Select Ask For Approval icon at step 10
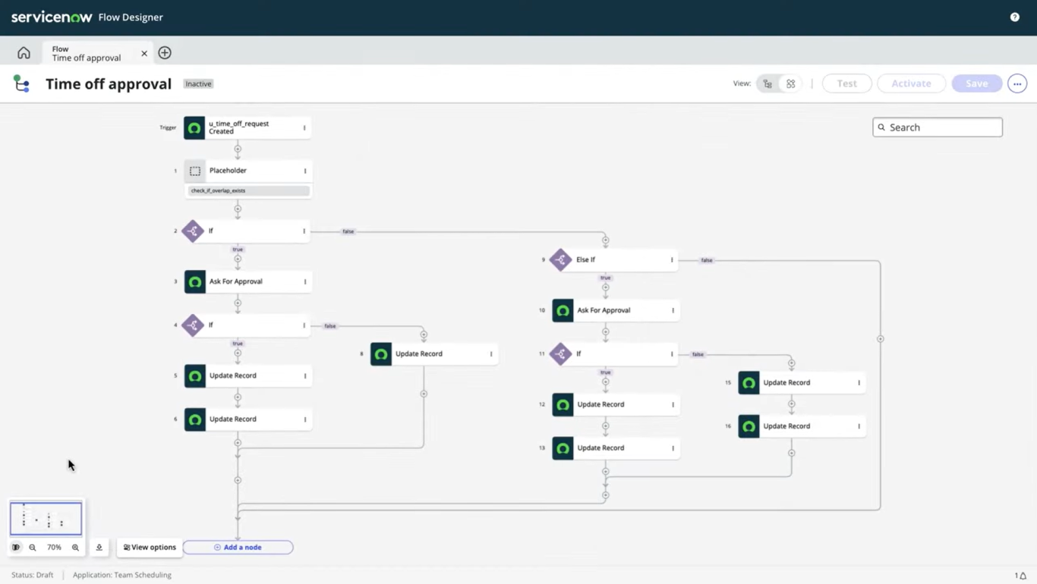Viewport: 1037px width, 584px height. [563, 311]
